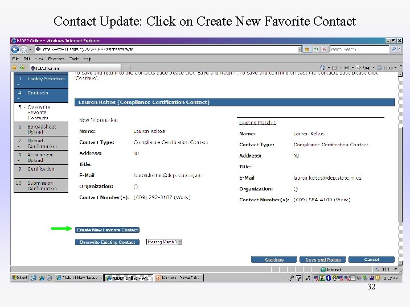Click the address bar URL field
410x307 pixels.
167,49
